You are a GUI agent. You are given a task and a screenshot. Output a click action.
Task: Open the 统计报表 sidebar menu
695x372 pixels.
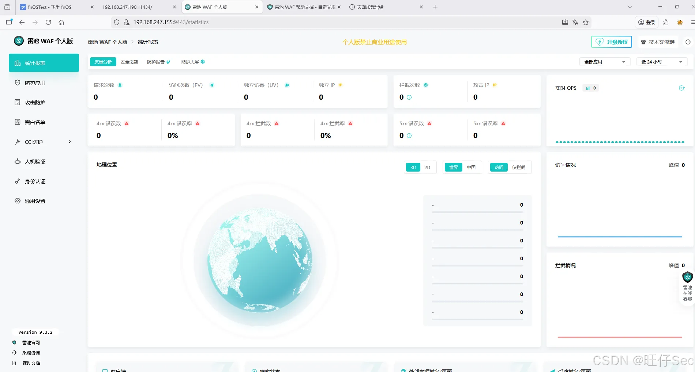pyautogui.click(x=44, y=63)
